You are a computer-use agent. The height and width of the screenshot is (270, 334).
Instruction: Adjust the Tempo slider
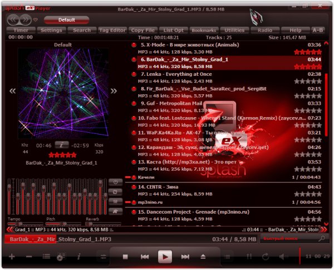pos(25,224)
